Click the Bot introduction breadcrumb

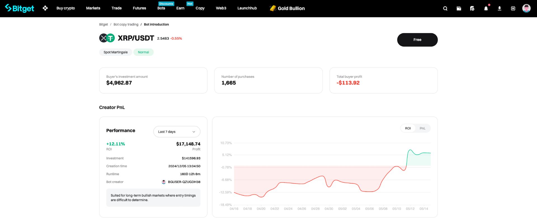point(156,25)
